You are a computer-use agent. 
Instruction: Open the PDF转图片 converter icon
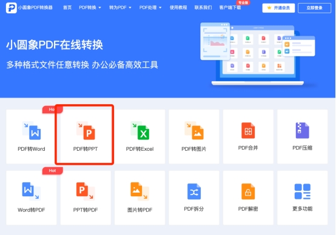[x=194, y=131]
